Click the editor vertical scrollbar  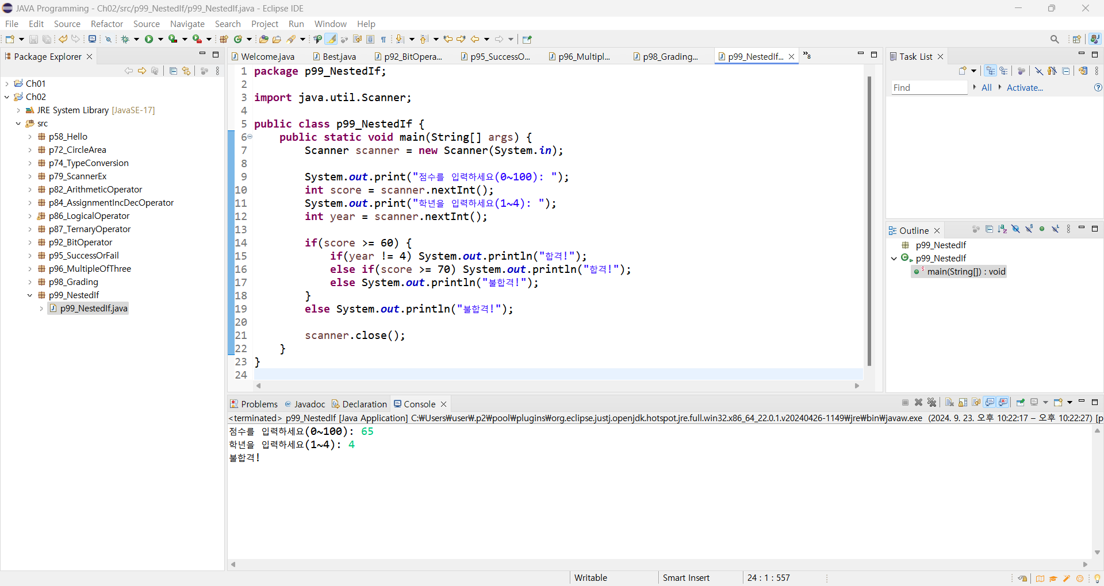(x=869, y=221)
